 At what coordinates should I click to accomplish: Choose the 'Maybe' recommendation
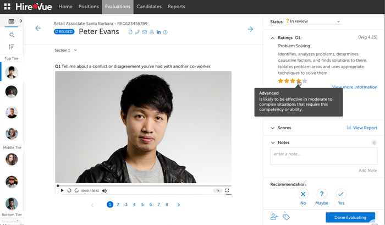click(322, 194)
